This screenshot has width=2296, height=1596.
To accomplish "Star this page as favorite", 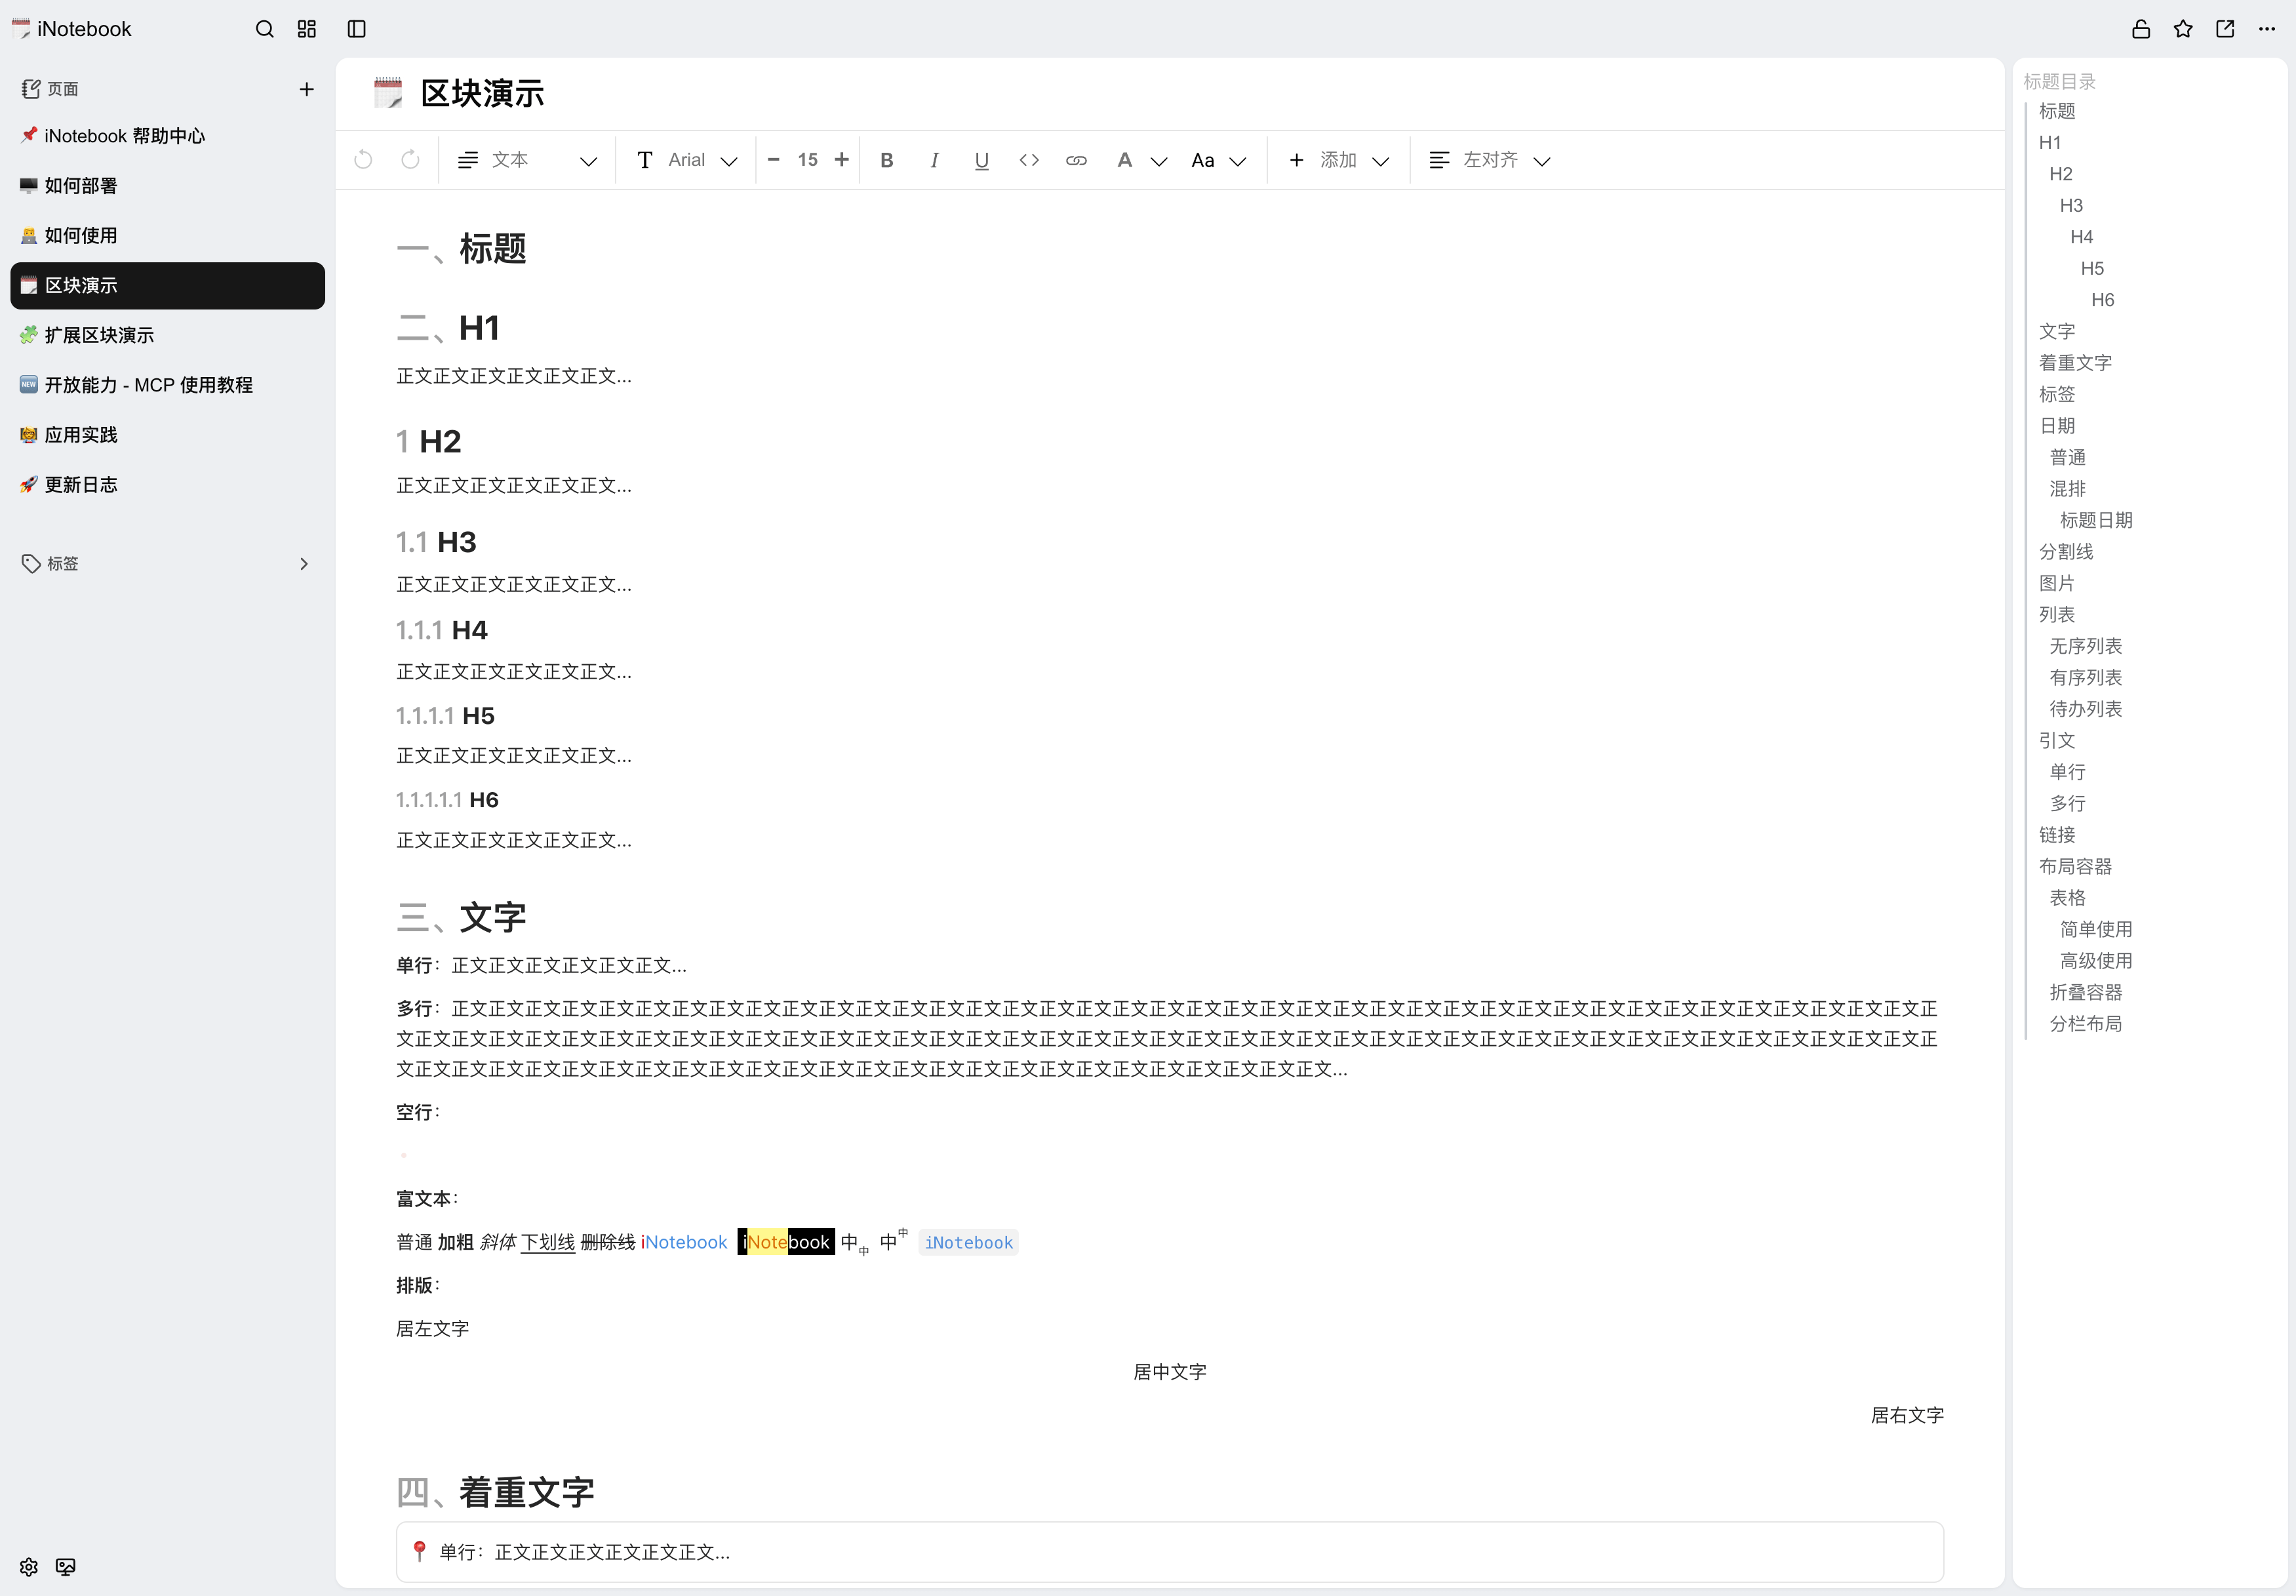I will pyautogui.click(x=2183, y=29).
